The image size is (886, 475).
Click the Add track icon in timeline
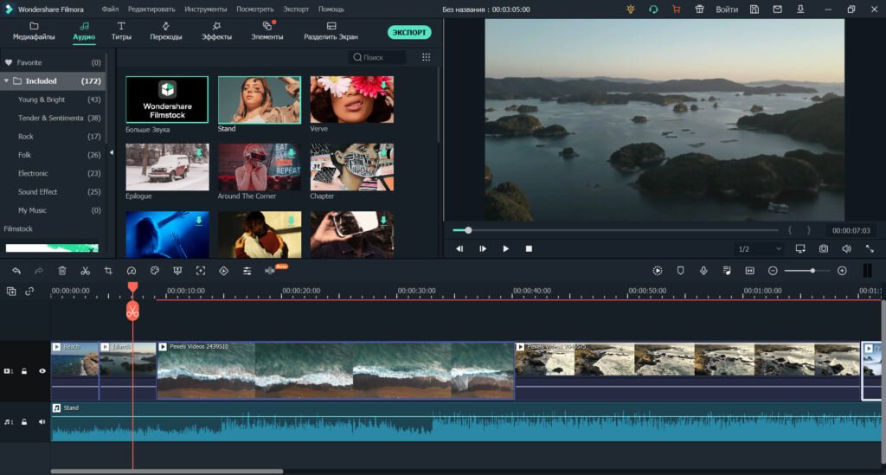tap(11, 292)
